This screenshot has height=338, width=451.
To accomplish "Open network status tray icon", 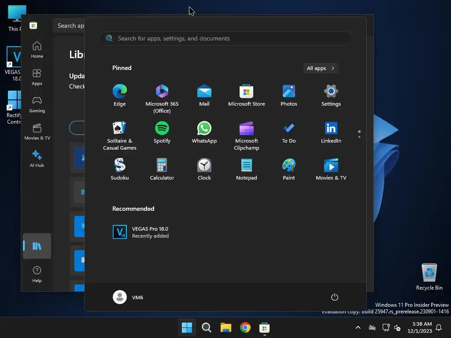I will [386, 327].
